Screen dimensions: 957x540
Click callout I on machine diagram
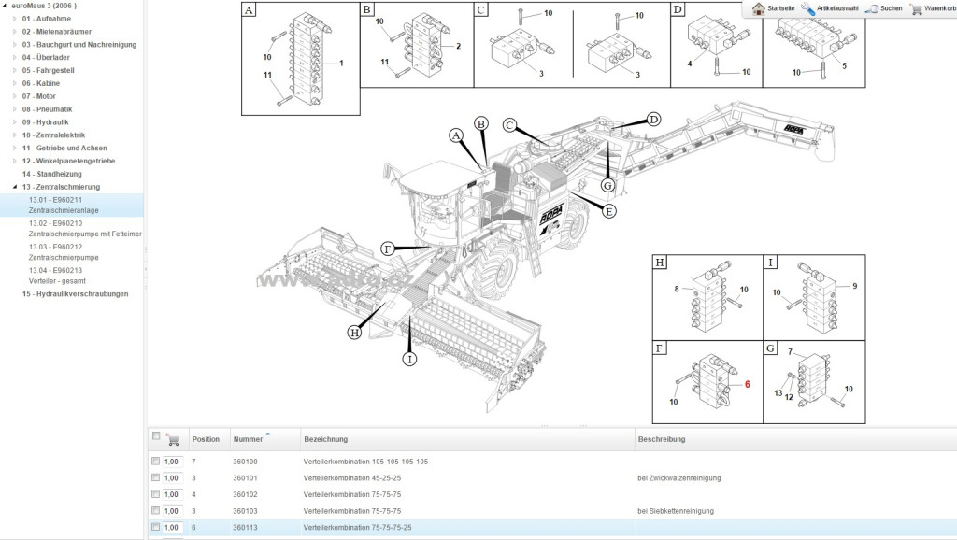(x=409, y=359)
